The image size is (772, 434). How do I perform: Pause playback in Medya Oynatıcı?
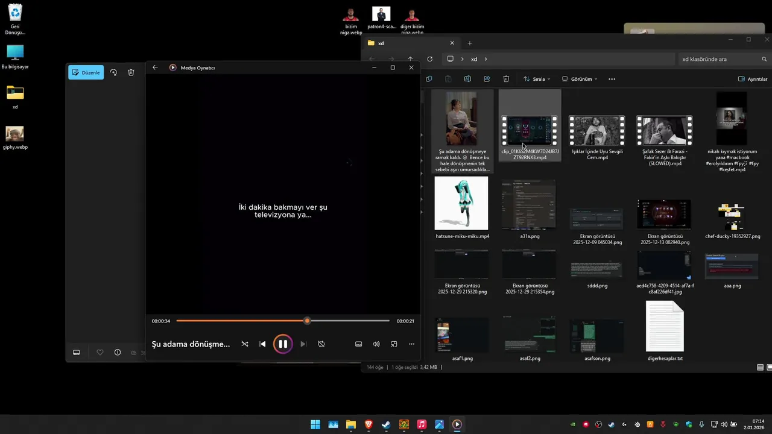pyautogui.click(x=282, y=344)
